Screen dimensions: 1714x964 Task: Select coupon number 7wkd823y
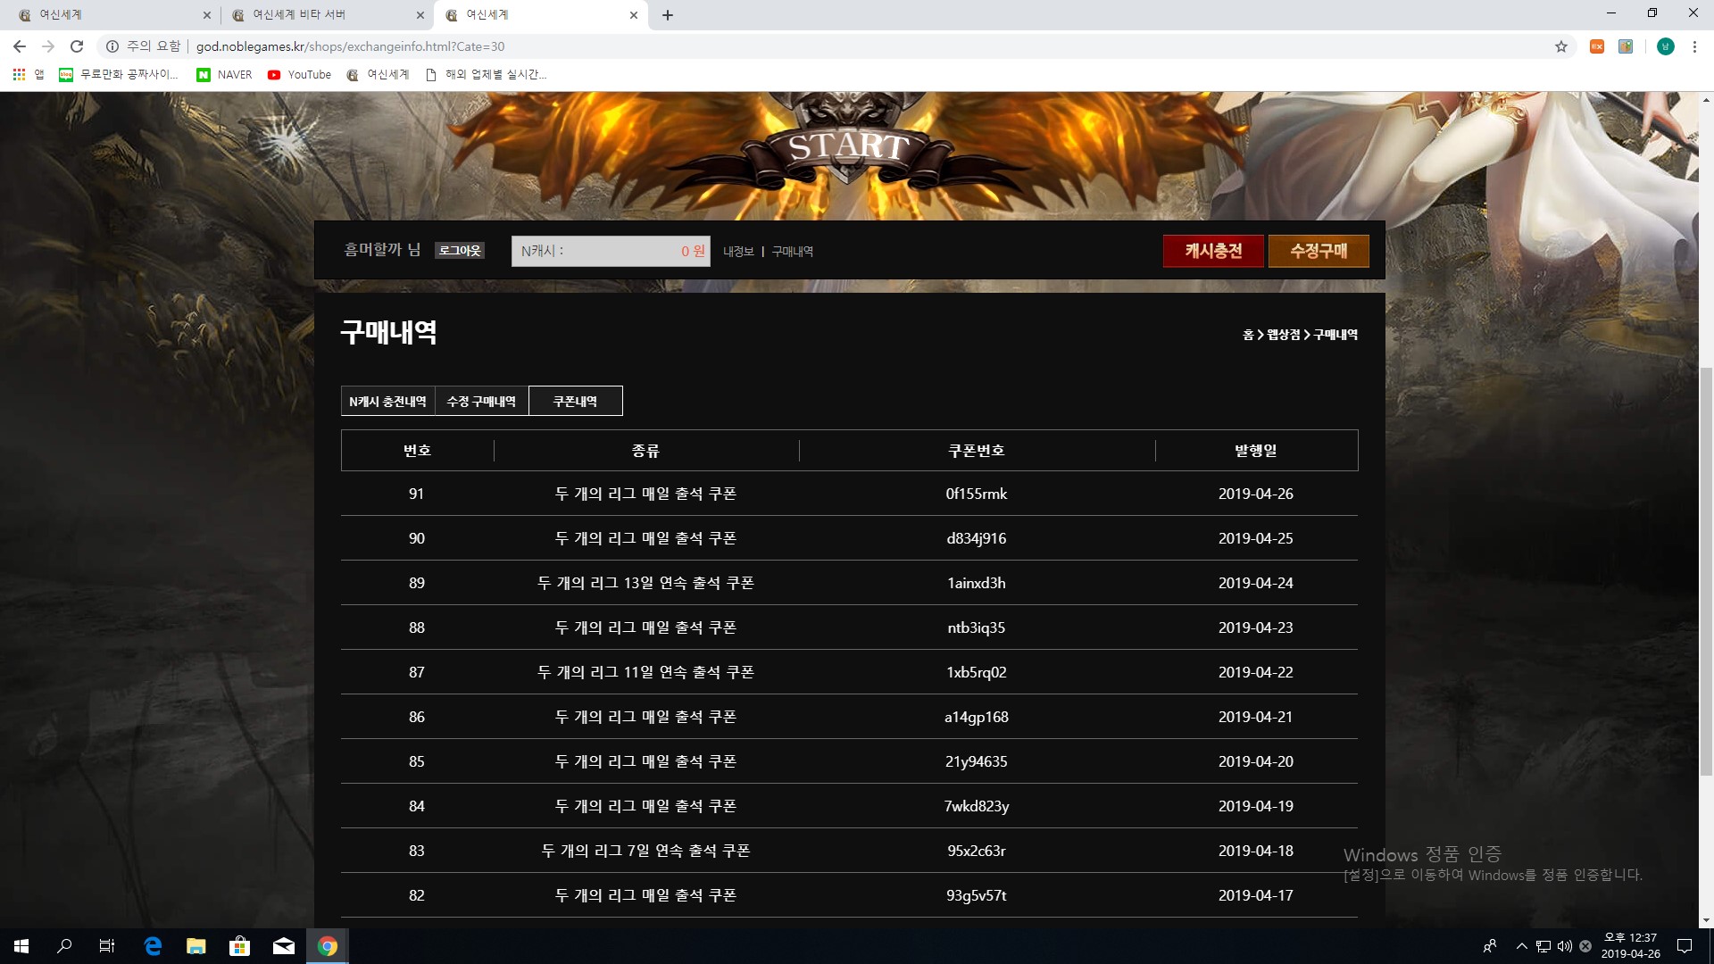click(977, 806)
